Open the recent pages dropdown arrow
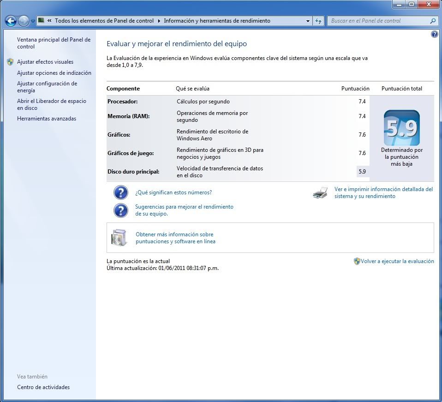Screen dimensions: 442x402 33,21
